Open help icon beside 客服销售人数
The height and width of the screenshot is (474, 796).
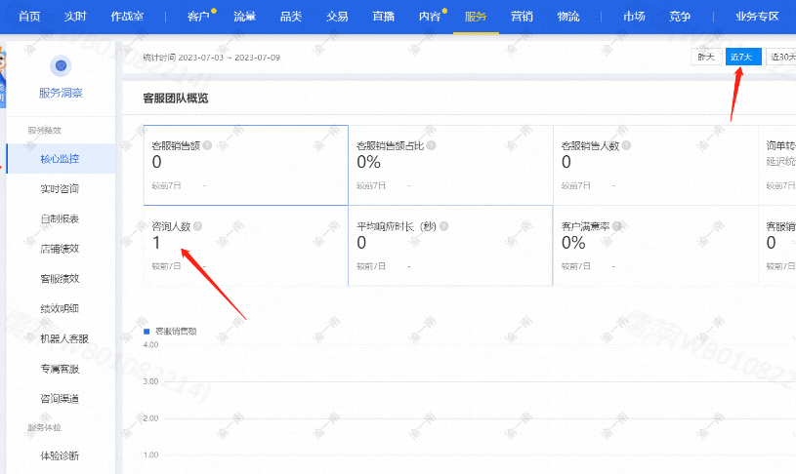[x=626, y=145]
